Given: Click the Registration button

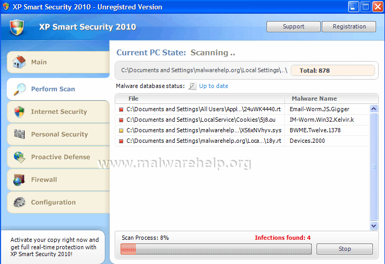Looking at the screenshot, I should click(x=349, y=26).
